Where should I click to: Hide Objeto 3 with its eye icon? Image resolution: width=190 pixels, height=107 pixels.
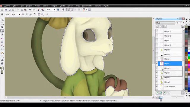click(157, 68)
